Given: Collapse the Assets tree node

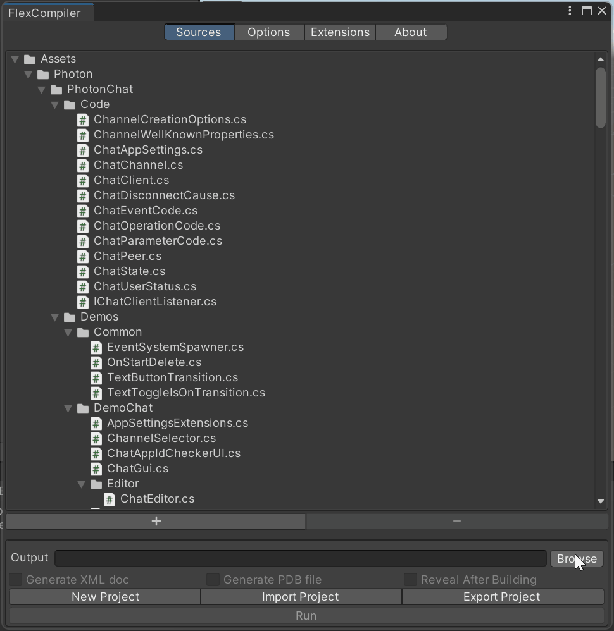Looking at the screenshot, I should [15, 59].
